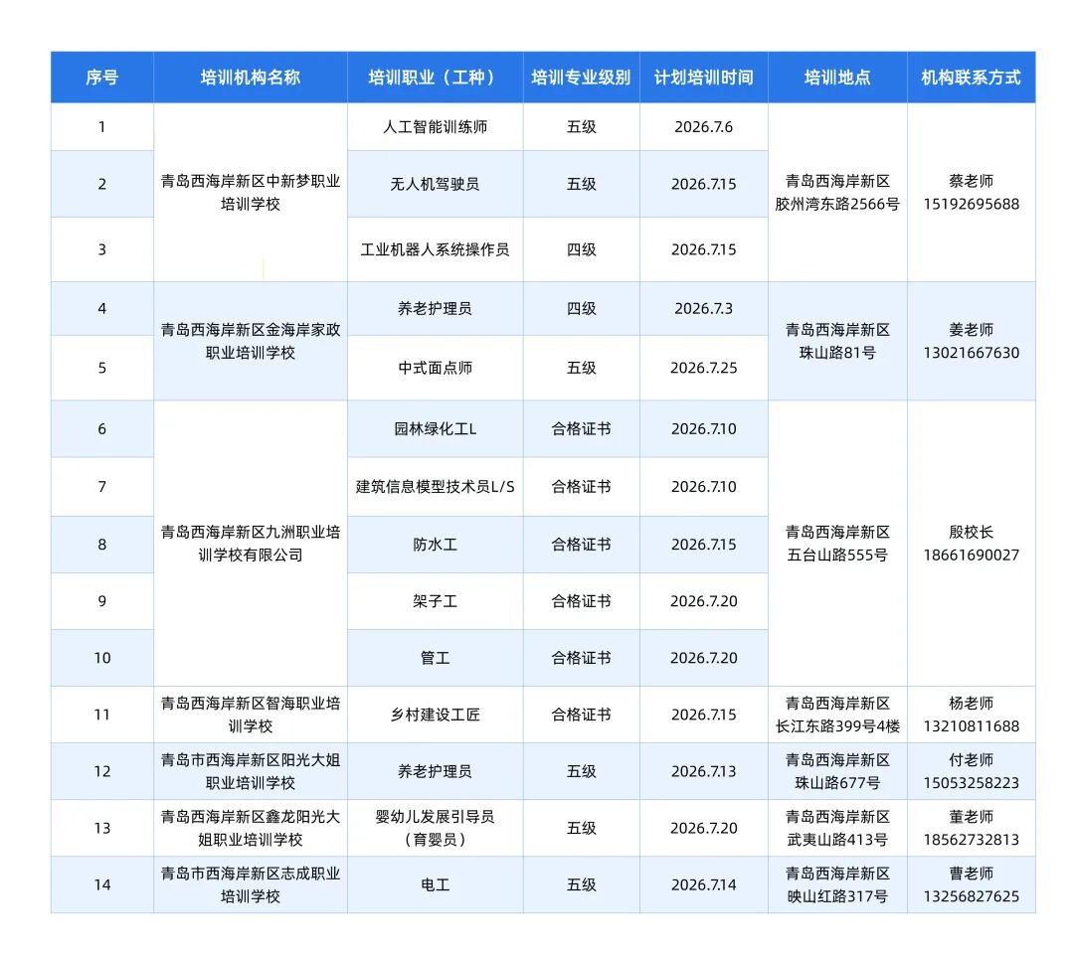Click phone number 18562732813
Image resolution: width=1074 pixels, height=957 pixels.
tap(971, 840)
